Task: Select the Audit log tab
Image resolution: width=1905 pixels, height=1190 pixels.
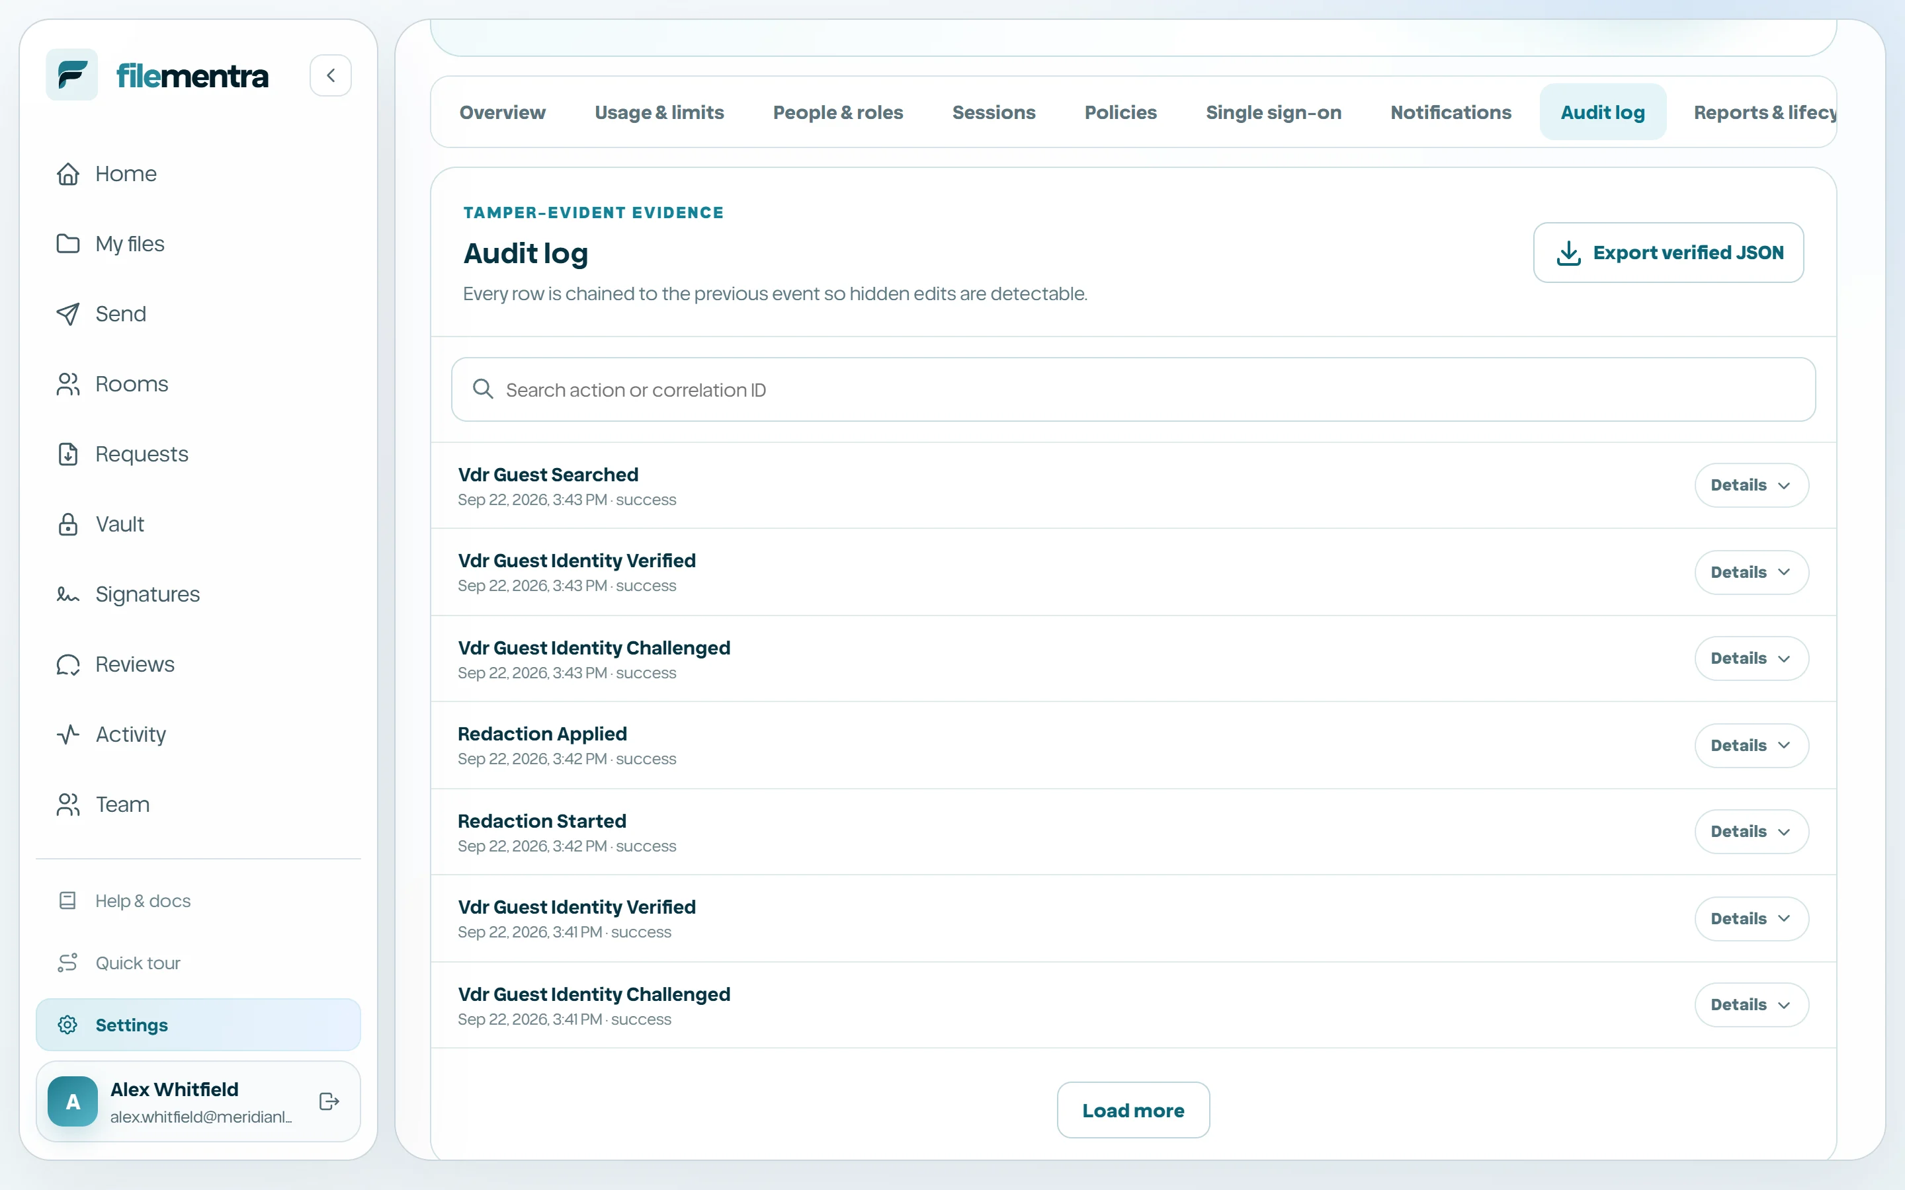Action: click(1603, 112)
